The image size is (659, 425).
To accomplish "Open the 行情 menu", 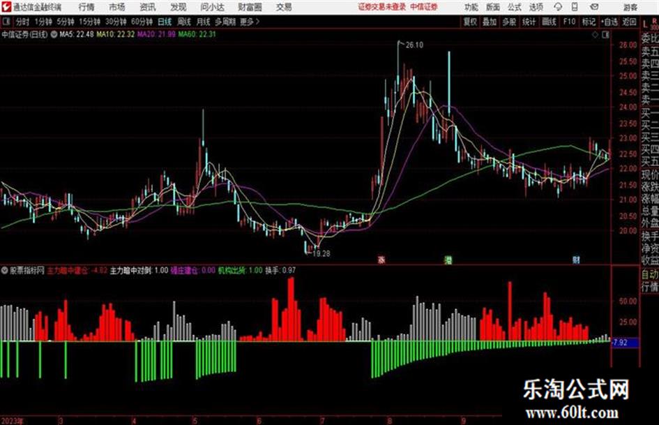I will click(86, 7).
